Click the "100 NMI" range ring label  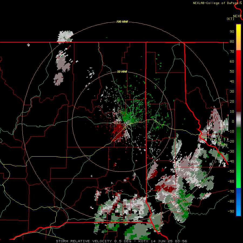[x=122, y=22]
